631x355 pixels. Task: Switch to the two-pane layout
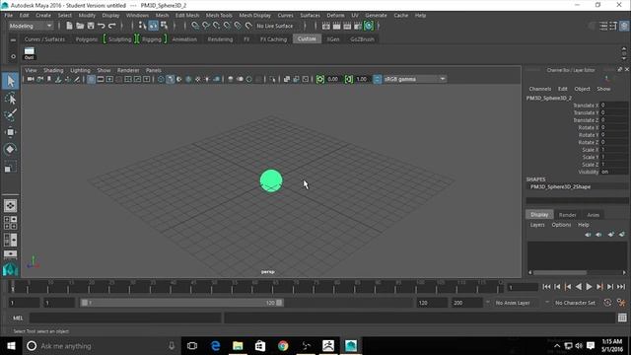tap(10, 240)
